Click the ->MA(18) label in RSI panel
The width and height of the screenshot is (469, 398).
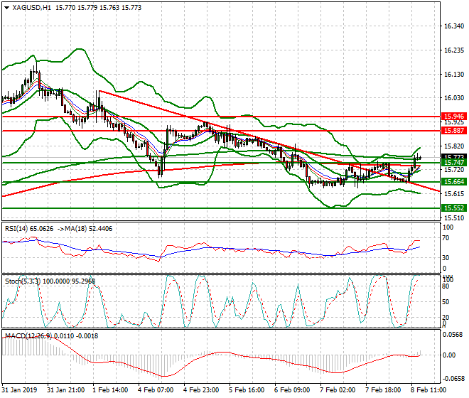pos(75,229)
